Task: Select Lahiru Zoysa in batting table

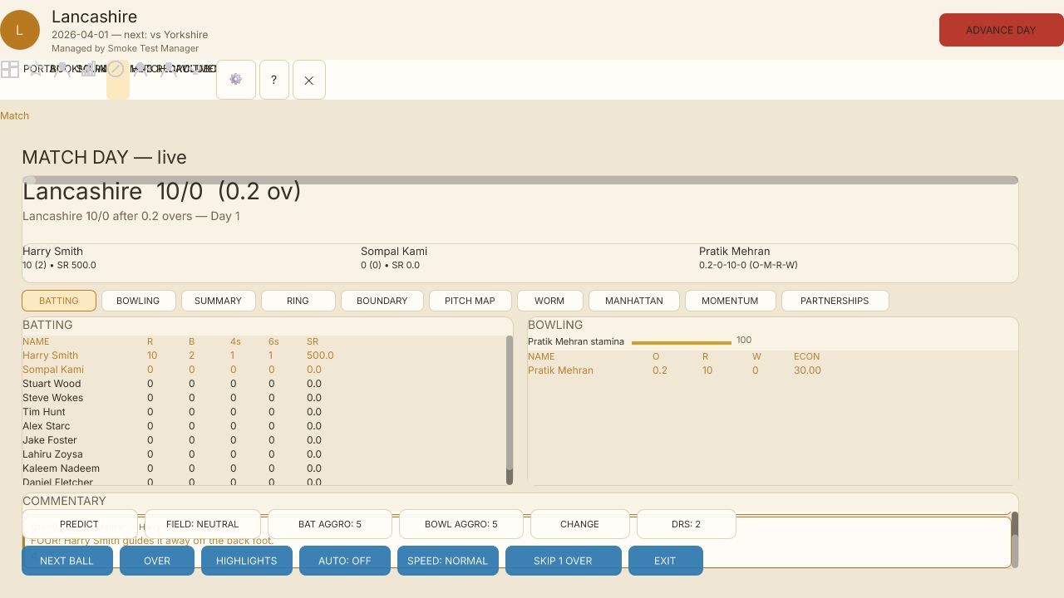Action: (x=264, y=454)
